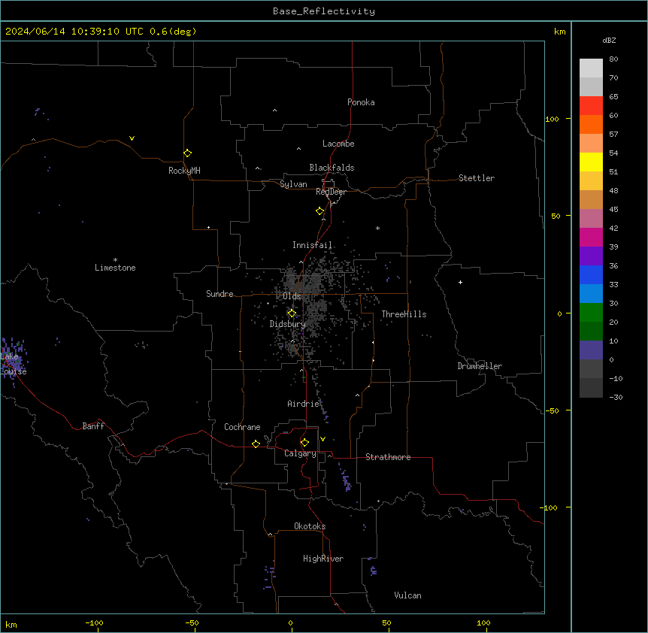This screenshot has width=648, height=633.
Task: Select the Sylvan label
Action: tap(293, 184)
